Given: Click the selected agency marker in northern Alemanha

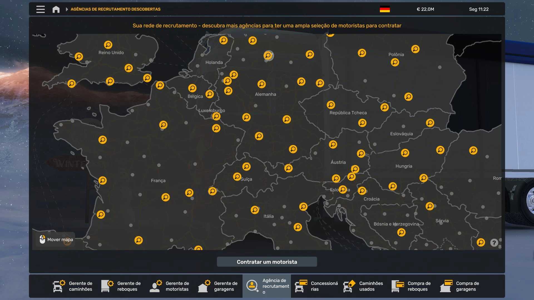Looking at the screenshot, I should [x=268, y=56].
